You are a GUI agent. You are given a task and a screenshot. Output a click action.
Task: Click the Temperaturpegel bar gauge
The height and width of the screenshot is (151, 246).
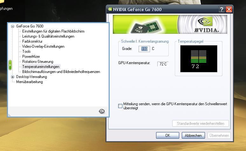pyautogui.click(x=199, y=59)
